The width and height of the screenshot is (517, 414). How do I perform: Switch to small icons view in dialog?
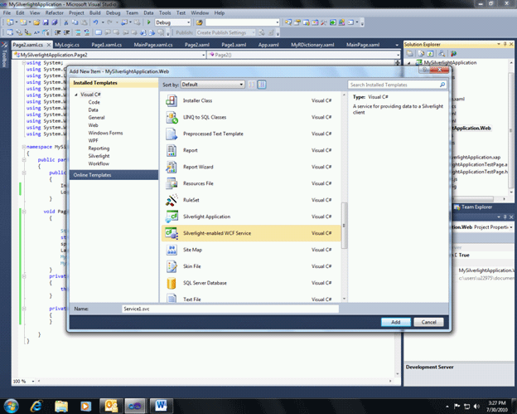252,85
